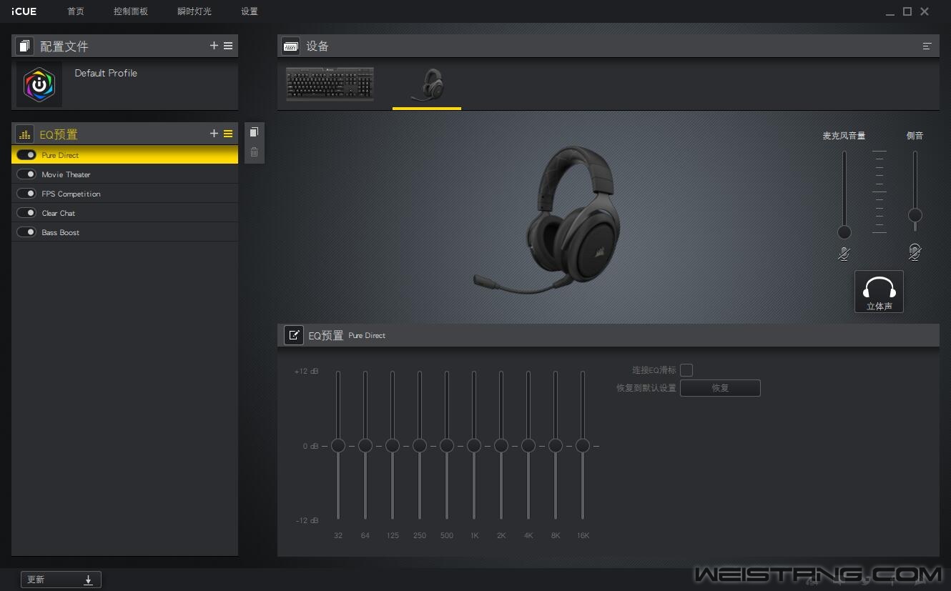Toggle the Clear Chat preset switch
951x591 pixels.
pyautogui.click(x=26, y=213)
